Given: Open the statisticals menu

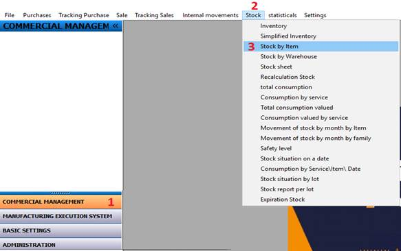Looking at the screenshot, I should [283, 15].
